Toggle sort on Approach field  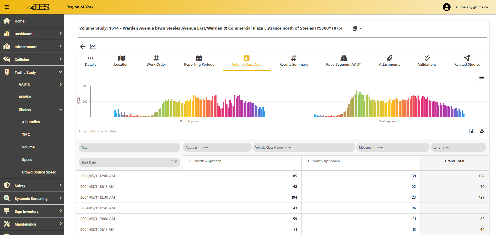[203, 148]
